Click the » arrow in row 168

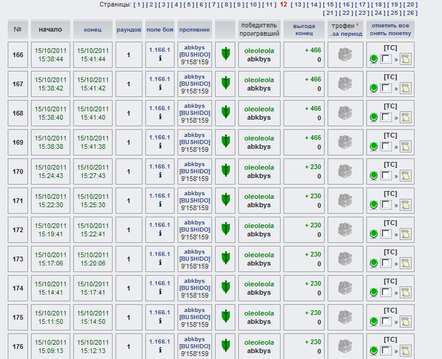tap(396, 118)
